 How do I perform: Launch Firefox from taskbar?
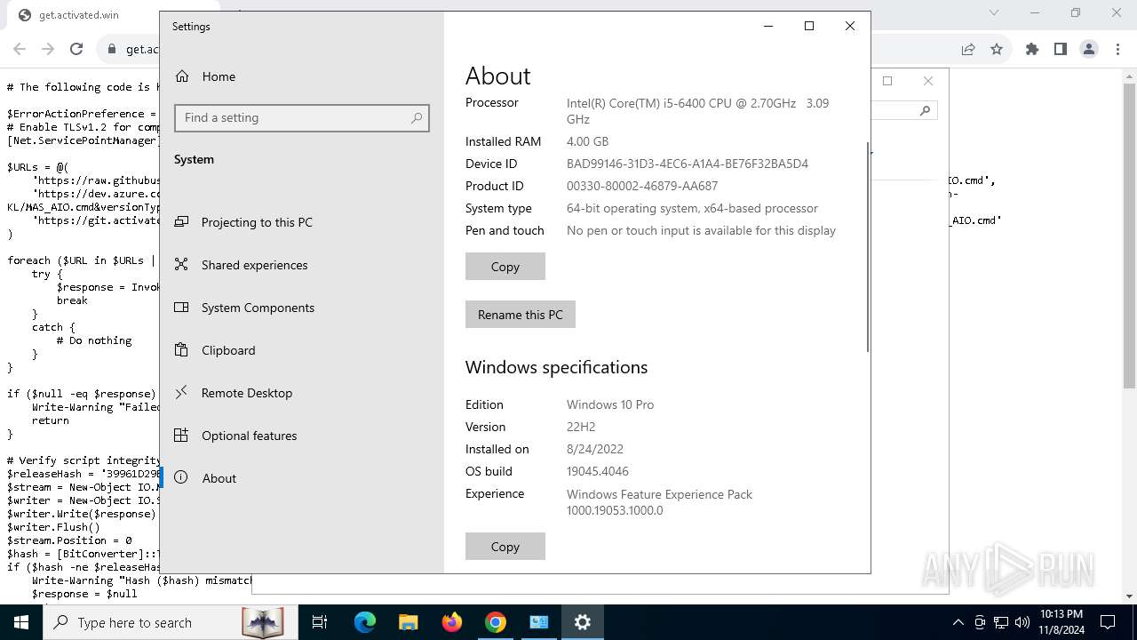452,622
